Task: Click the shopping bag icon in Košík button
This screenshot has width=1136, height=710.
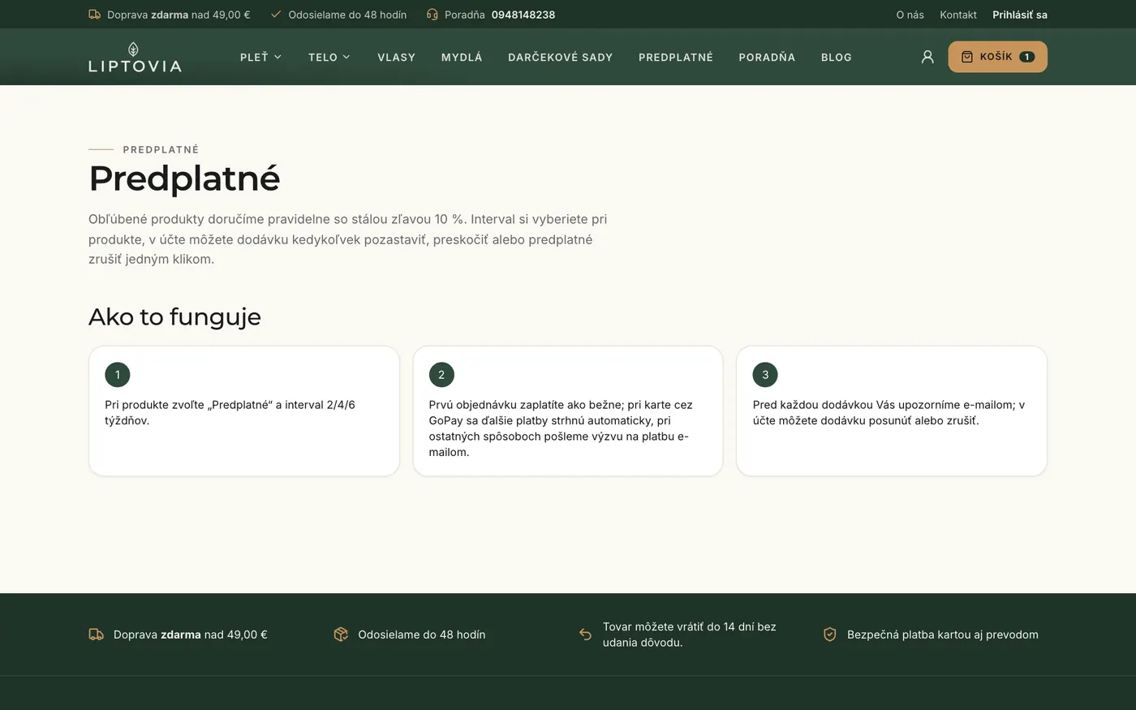Action: tap(967, 57)
